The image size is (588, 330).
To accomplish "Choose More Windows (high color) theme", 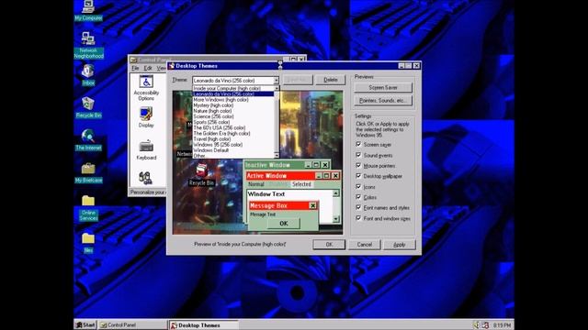I will 233,100.
